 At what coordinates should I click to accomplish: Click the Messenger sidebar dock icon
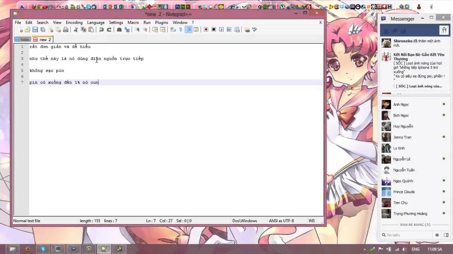(x=446, y=235)
